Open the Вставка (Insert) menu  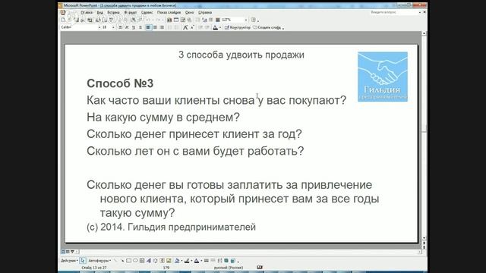pos(113,12)
